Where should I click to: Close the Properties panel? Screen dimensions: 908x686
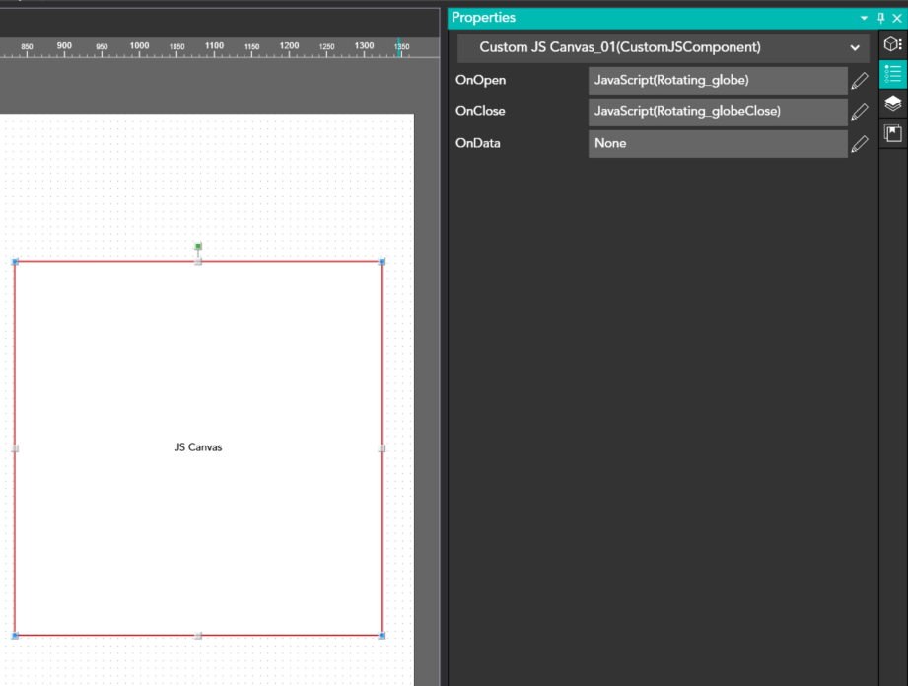pyautogui.click(x=897, y=18)
